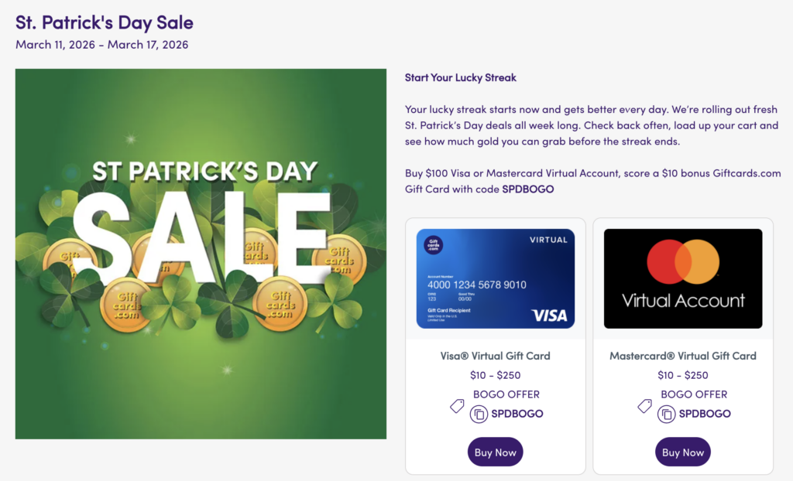Open the Mastercard Virtual Account image
The image size is (793, 481).
click(x=683, y=278)
